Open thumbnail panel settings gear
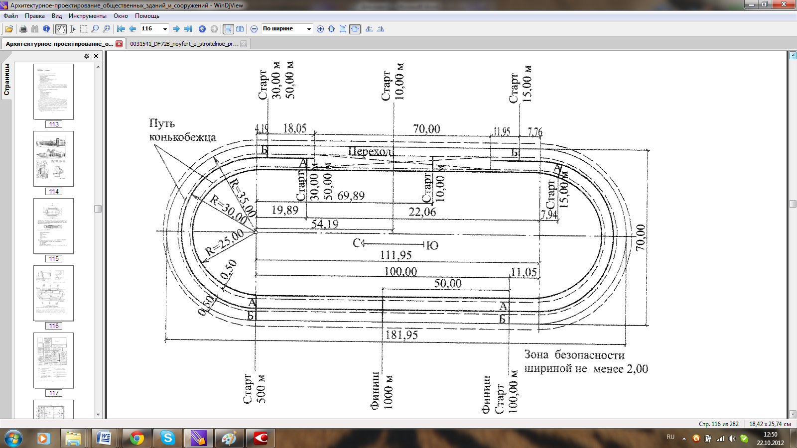Screen dimensions: 797x448 87,56
